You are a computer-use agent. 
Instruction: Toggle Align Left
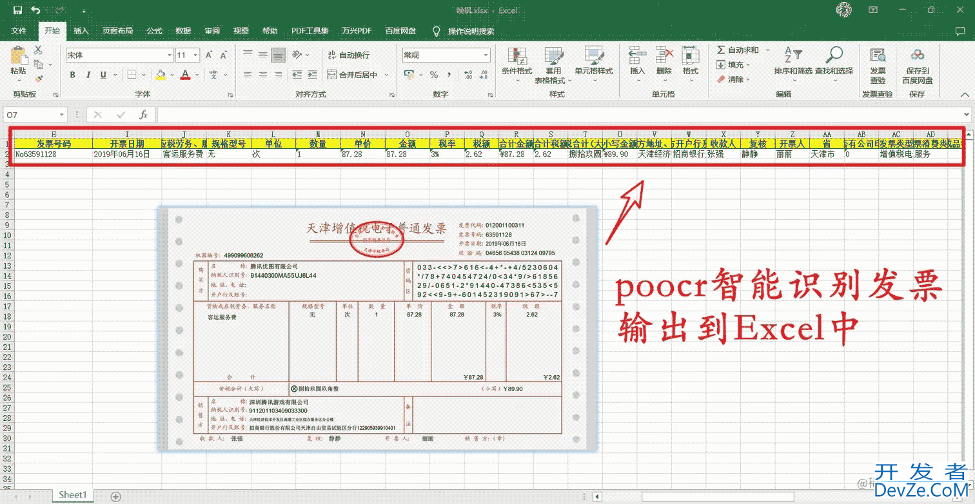point(248,75)
